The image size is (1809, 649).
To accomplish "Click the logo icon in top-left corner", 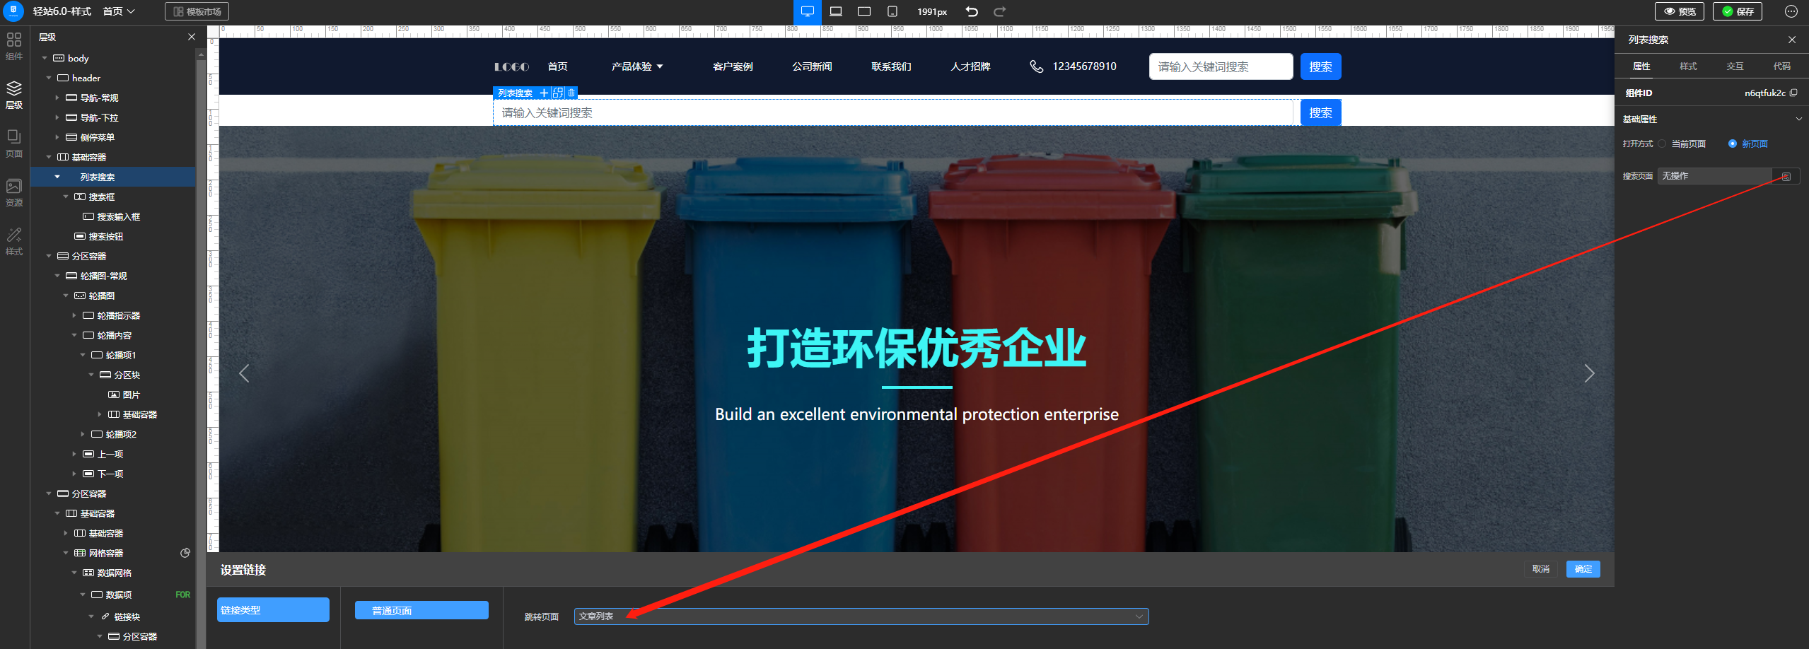I will coord(13,11).
